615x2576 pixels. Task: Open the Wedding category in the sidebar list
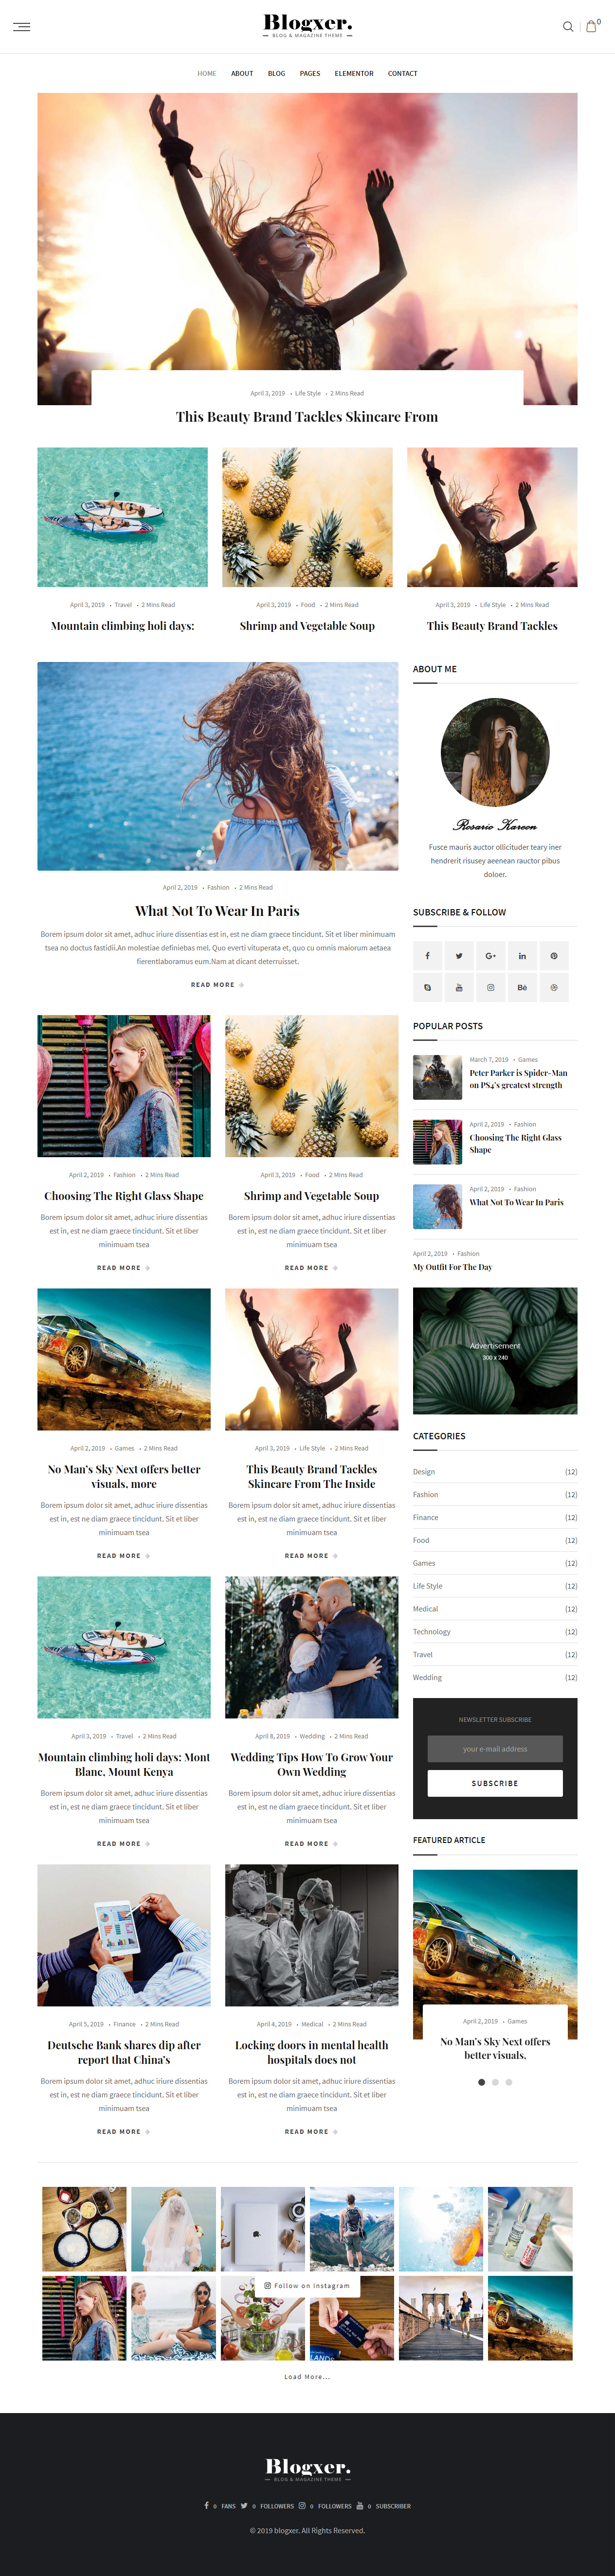(427, 1677)
